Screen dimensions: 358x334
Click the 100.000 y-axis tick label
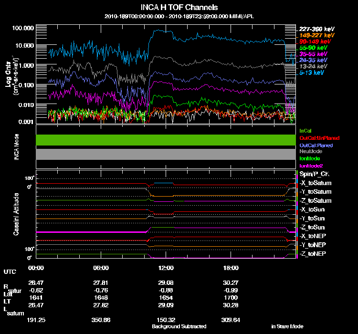tap(22, 28)
